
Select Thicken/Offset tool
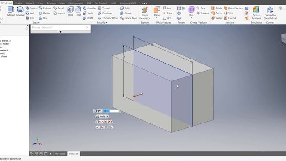(108, 18)
